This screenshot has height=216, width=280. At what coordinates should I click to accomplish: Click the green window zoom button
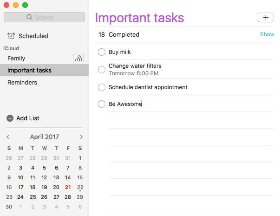point(25,5)
